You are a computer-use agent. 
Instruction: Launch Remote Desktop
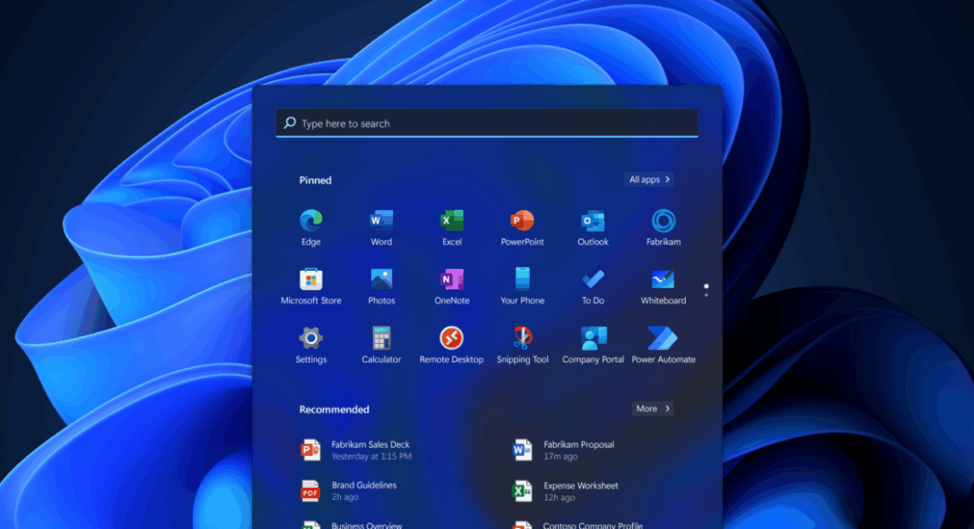coord(451,345)
